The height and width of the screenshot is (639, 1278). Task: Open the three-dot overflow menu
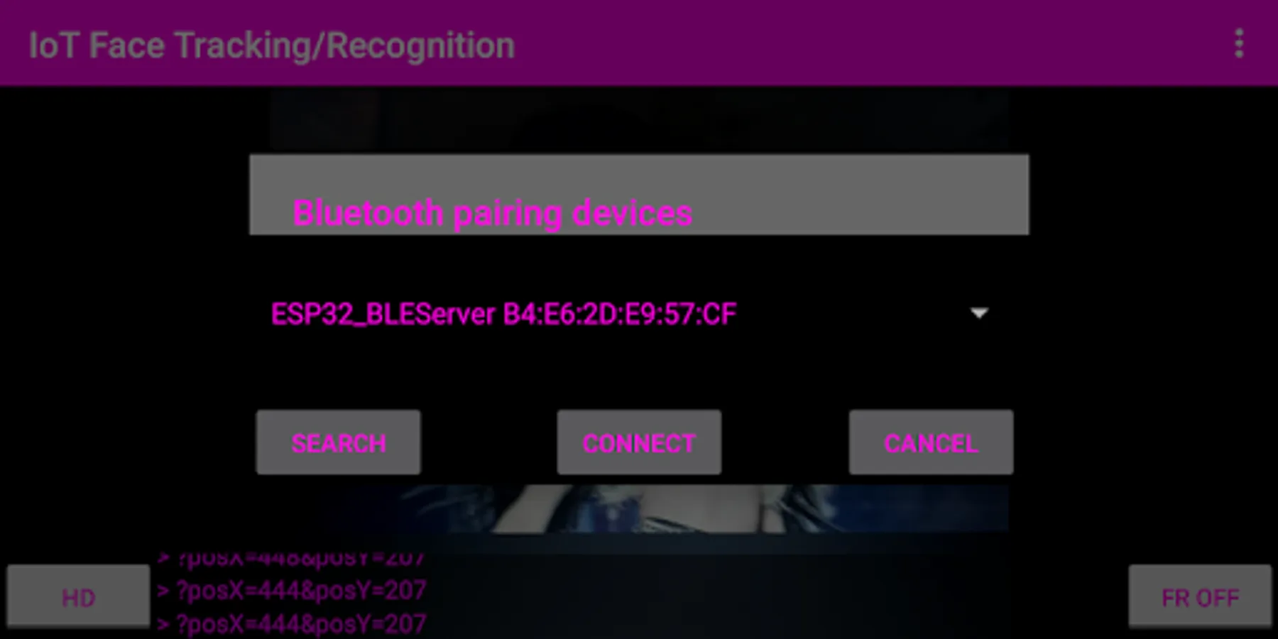[1239, 44]
